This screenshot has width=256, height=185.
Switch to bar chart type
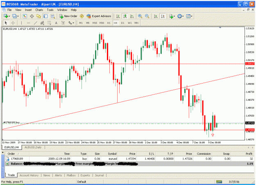click(118, 16)
